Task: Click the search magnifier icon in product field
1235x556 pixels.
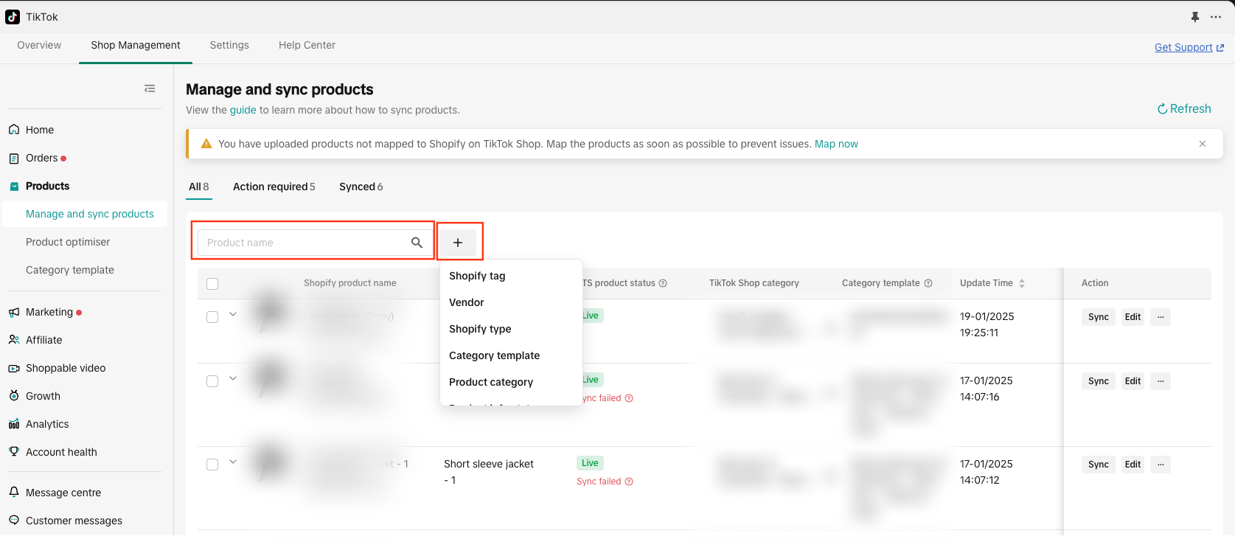Action: pyautogui.click(x=417, y=243)
